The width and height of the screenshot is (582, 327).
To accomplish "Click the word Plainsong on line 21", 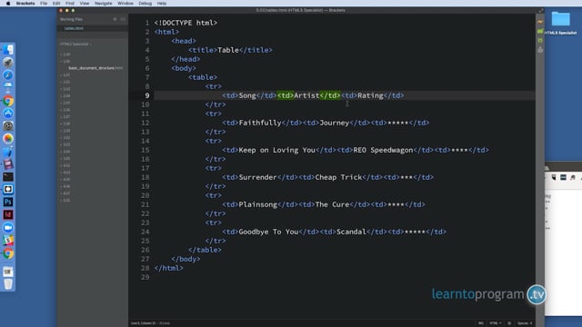I will [x=257, y=204].
